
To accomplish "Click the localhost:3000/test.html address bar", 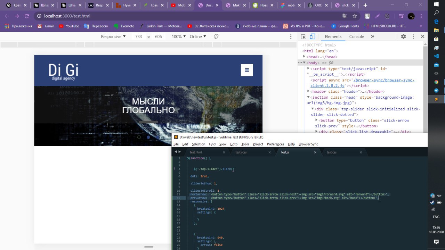I will [x=188, y=16].
